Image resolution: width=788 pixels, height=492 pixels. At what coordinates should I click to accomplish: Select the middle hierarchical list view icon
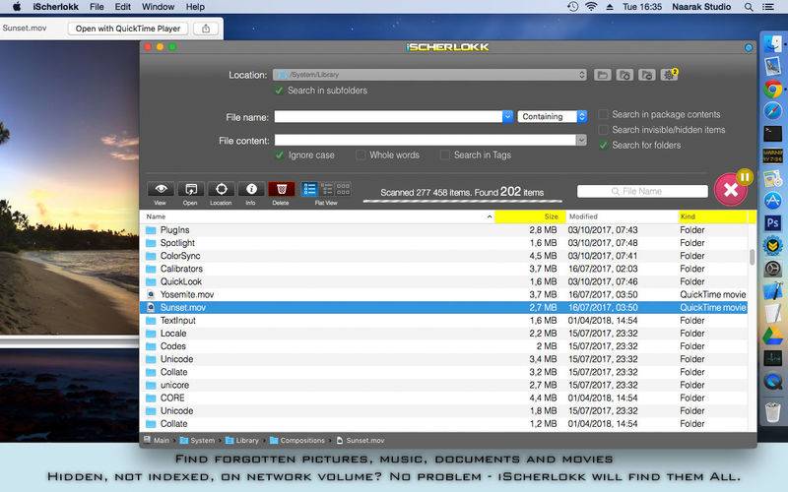point(327,189)
